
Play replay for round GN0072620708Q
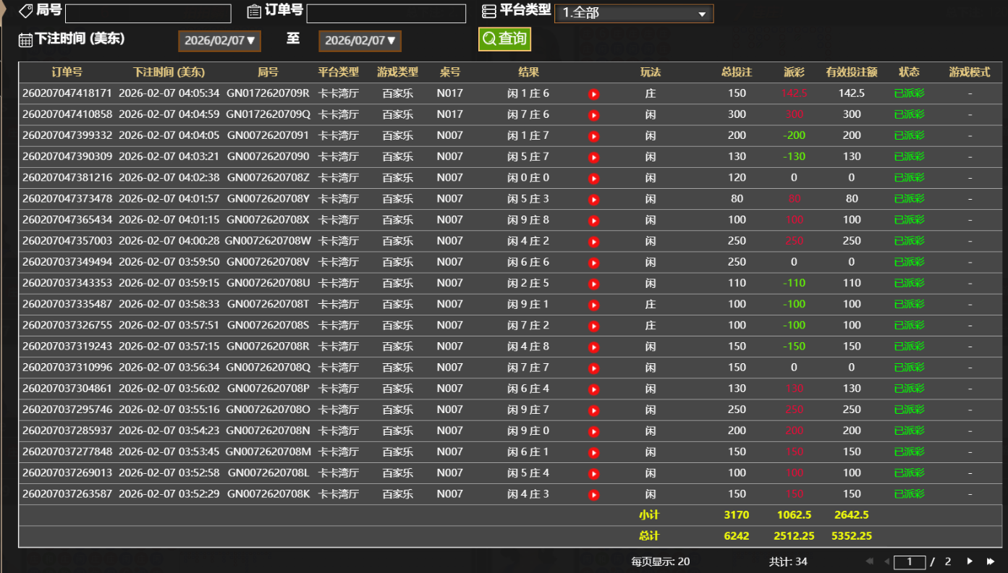coord(593,368)
